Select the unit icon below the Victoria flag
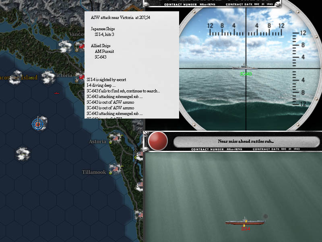The height and width of the screenshot is (242, 322). (76, 81)
